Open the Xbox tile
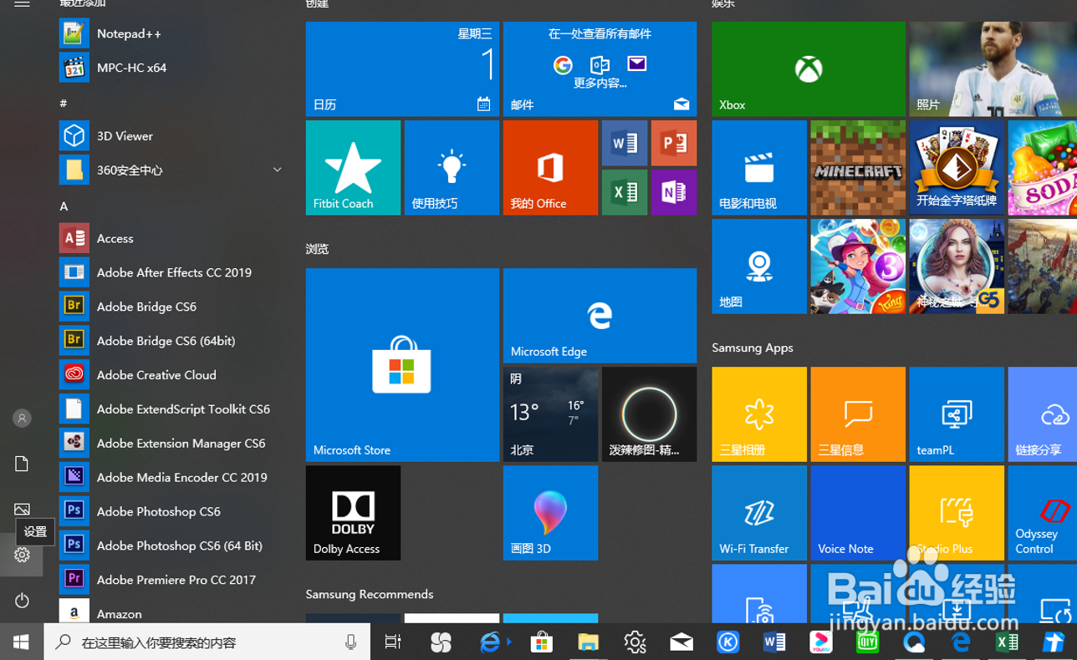1077x660 pixels. pos(809,69)
